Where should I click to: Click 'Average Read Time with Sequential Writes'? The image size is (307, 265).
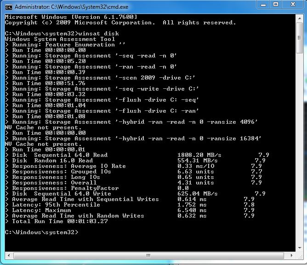[x=85, y=199]
